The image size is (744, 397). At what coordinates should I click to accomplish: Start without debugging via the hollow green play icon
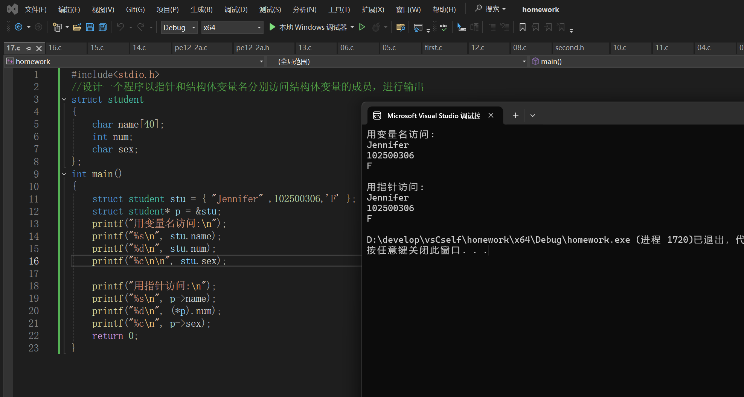pos(362,27)
